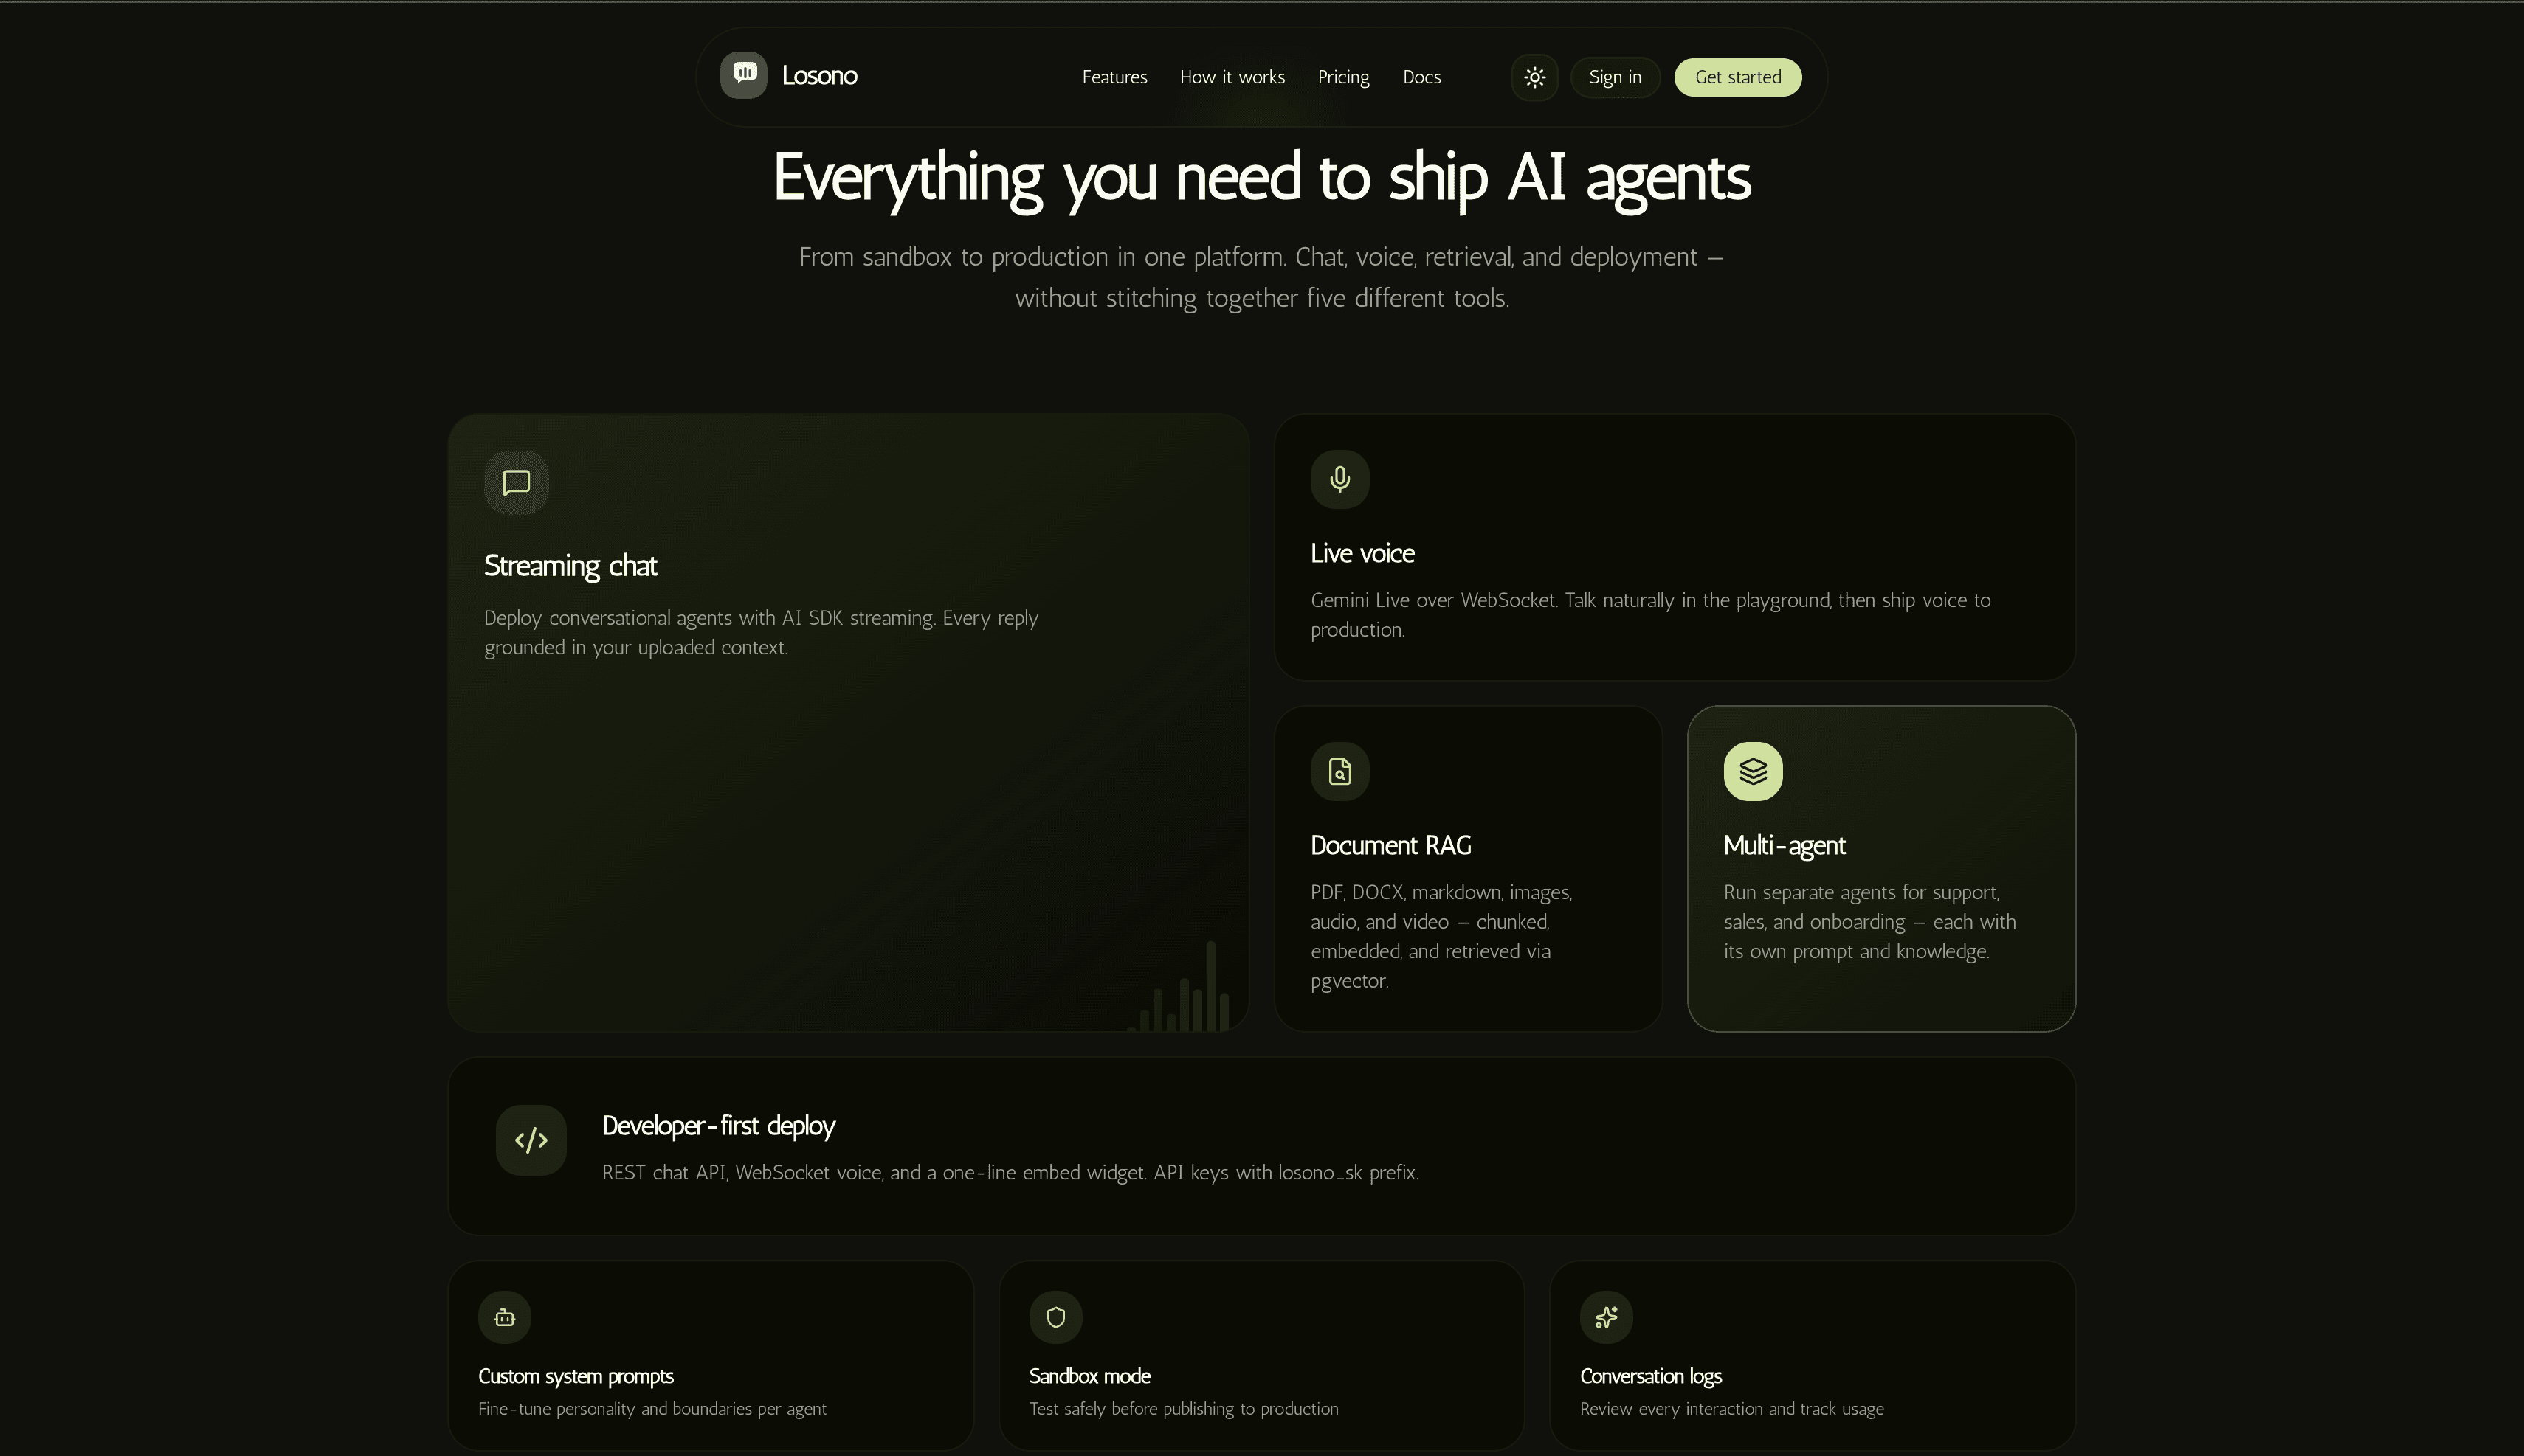Click the Live voice card title

[x=1362, y=553]
